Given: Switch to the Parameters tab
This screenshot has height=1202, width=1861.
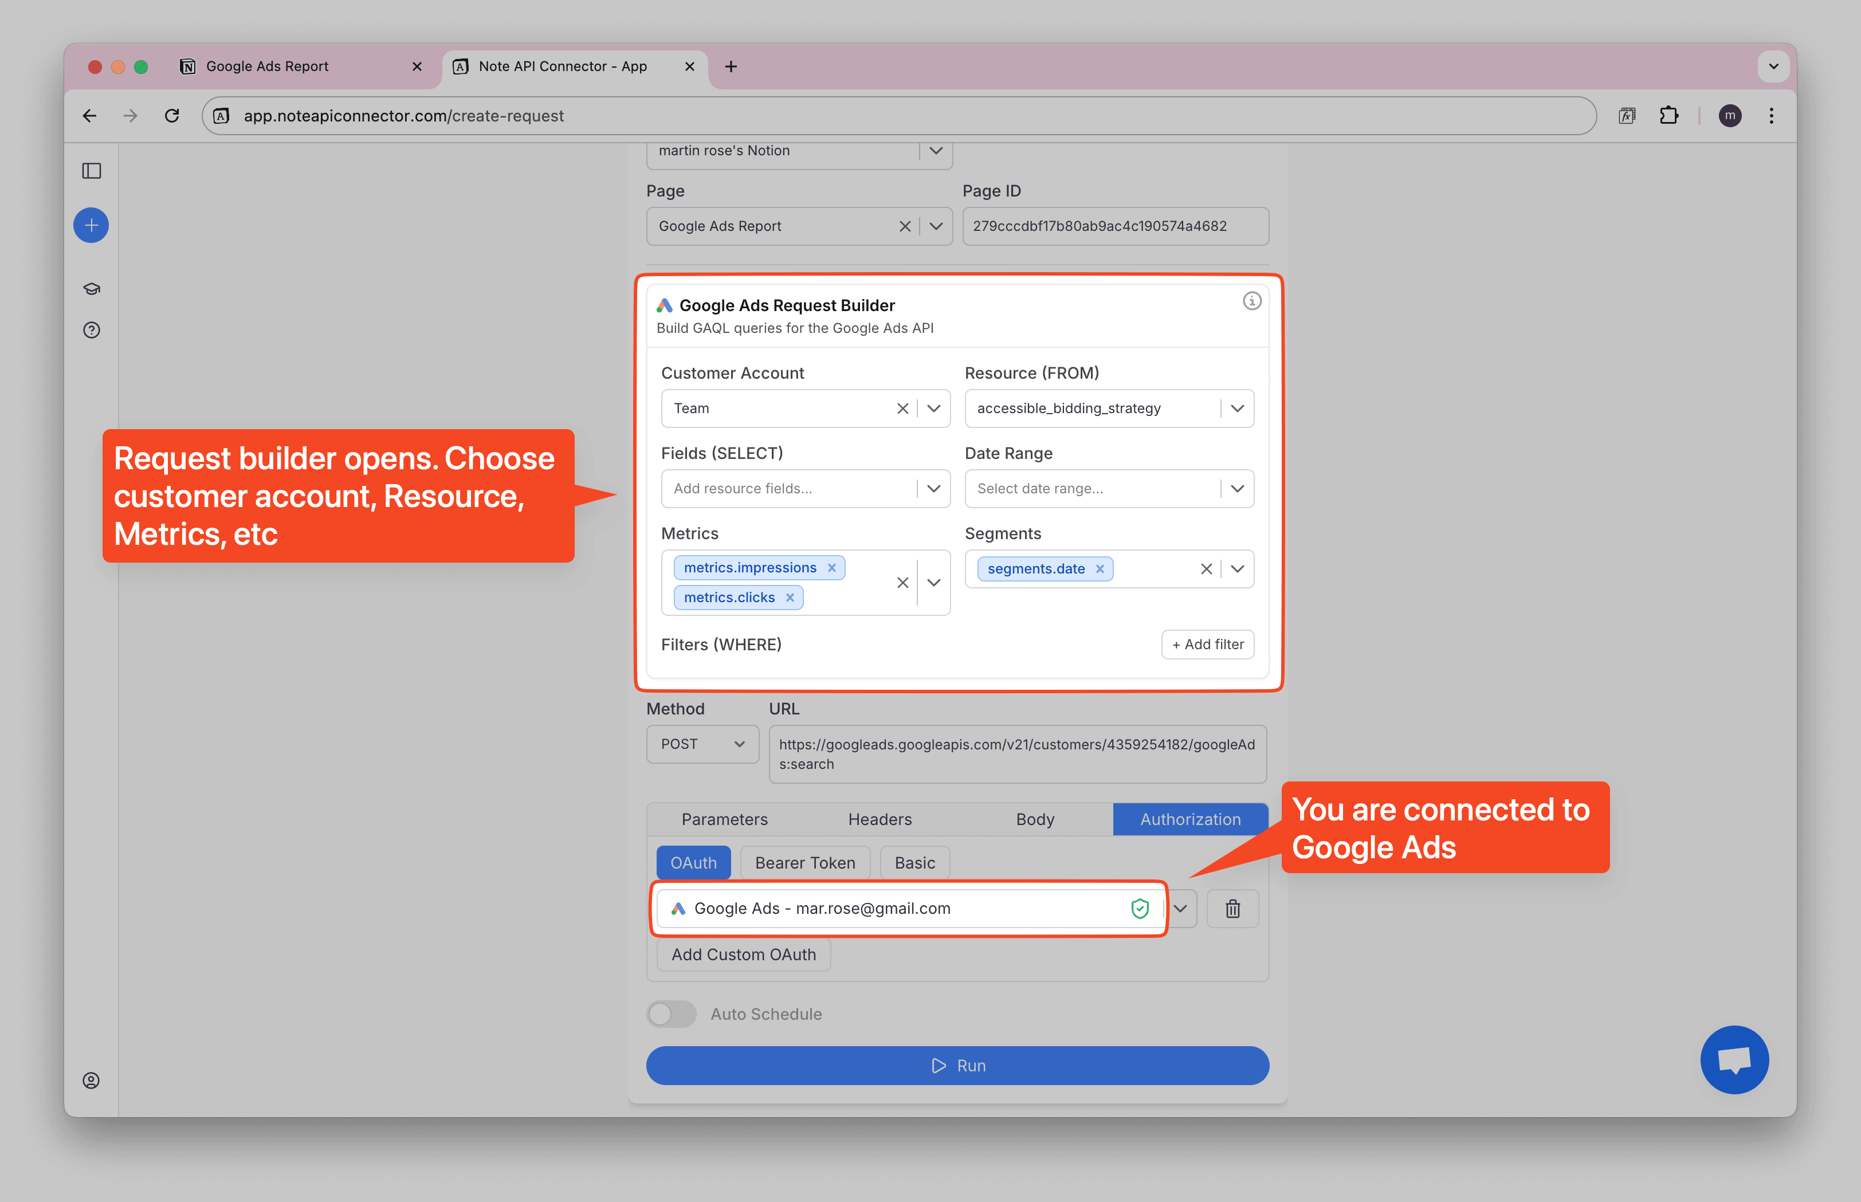Looking at the screenshot, I should tap(724, 819).
